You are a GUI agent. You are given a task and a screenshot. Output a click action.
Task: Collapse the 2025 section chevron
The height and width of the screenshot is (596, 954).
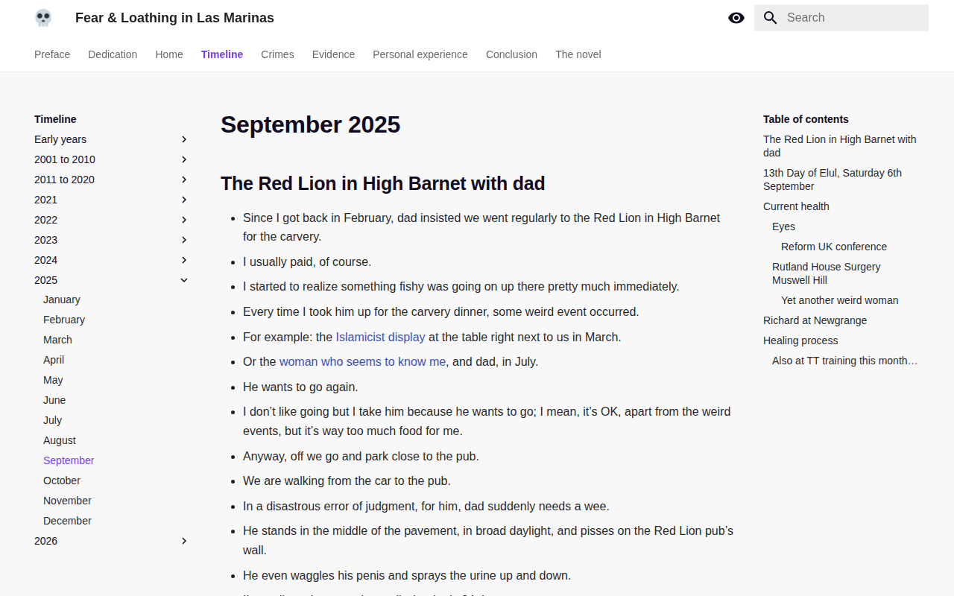point(184,280)
